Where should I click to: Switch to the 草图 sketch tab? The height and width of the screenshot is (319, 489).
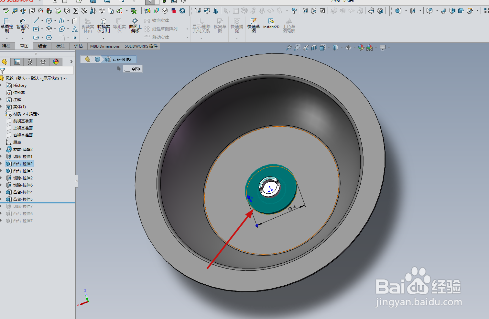click(x=24, y=46)
